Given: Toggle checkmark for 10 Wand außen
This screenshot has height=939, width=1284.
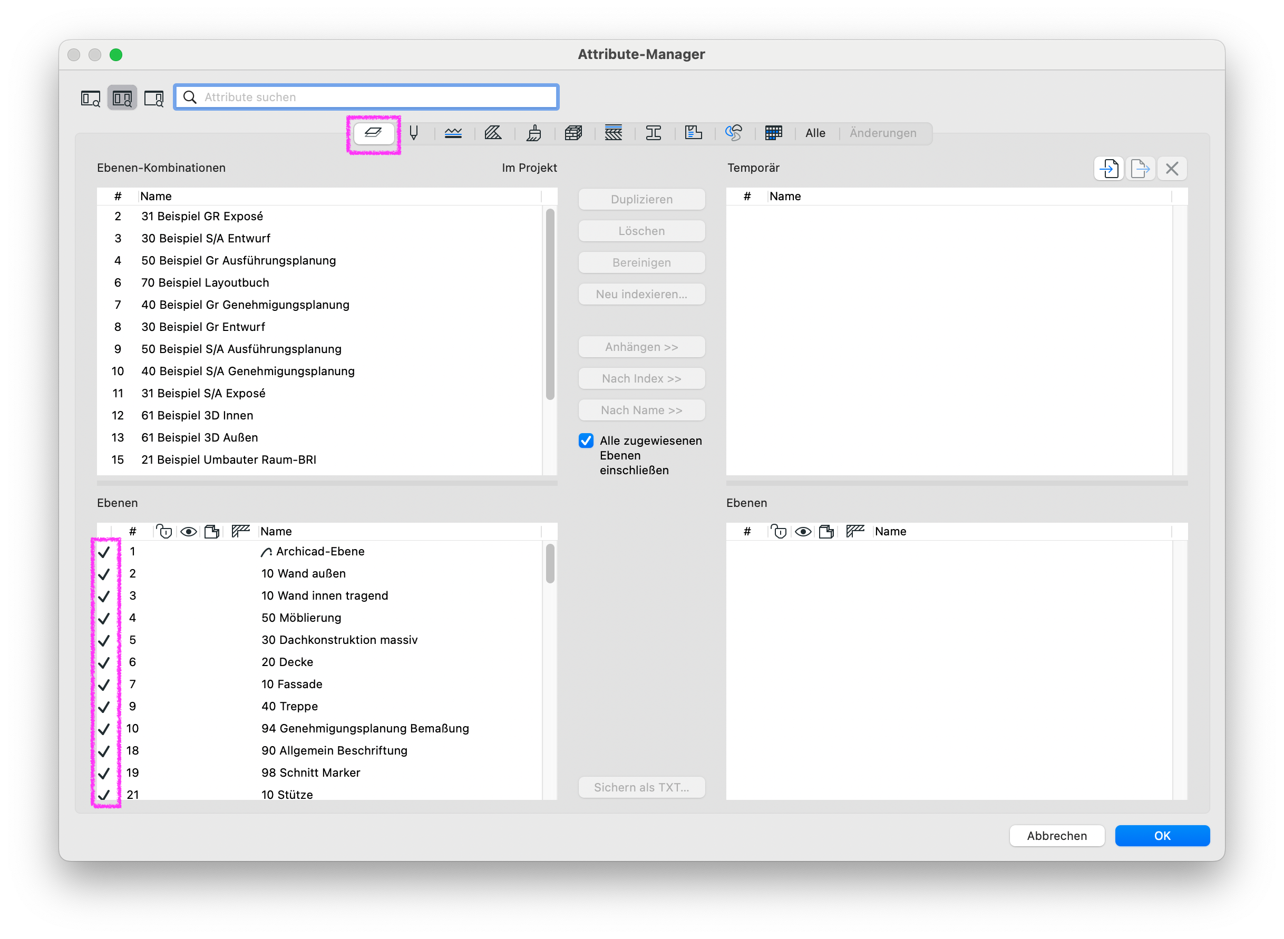Looking at the screenshot, I should (104, 574).
